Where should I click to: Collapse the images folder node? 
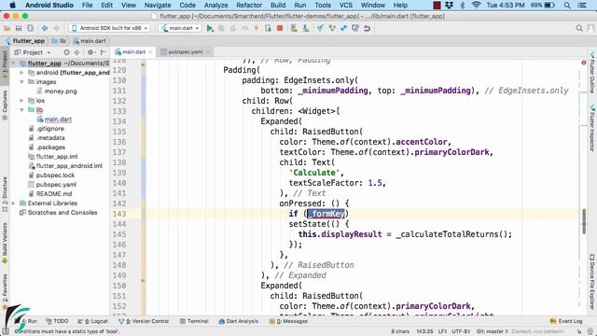(21, 82)
